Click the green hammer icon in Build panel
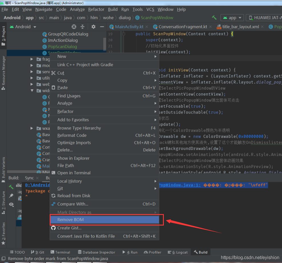This screenshot has height=263, width=282. click(x=11, y=187)
